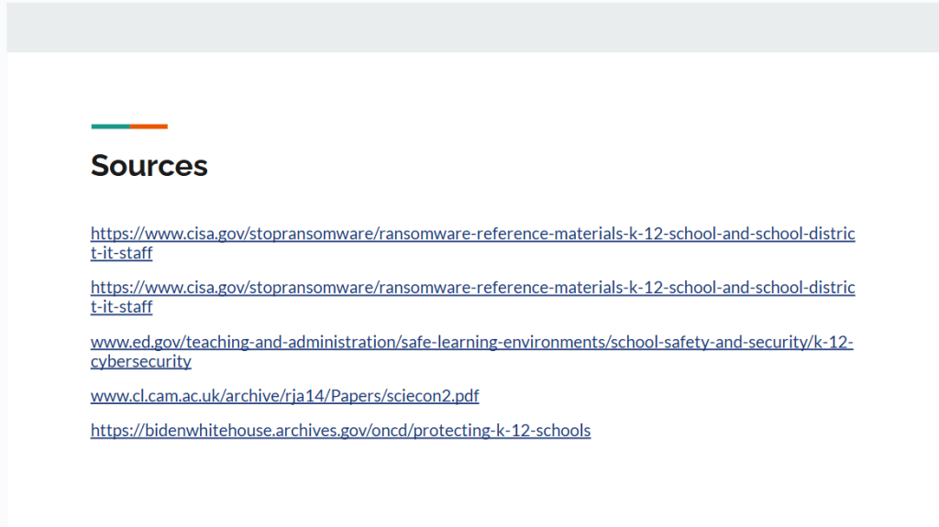The width and height of the screenshot is (939, 527).
Task: Open the first CISA stopransomware reference link
Action: pyautogui.click(x=472, y=234)
